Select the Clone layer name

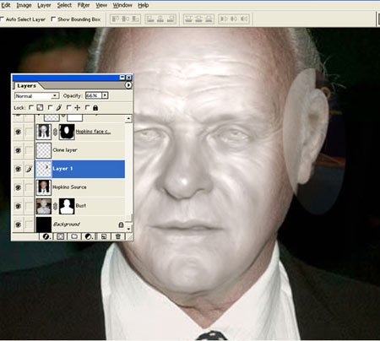click(x=65, y=150)
